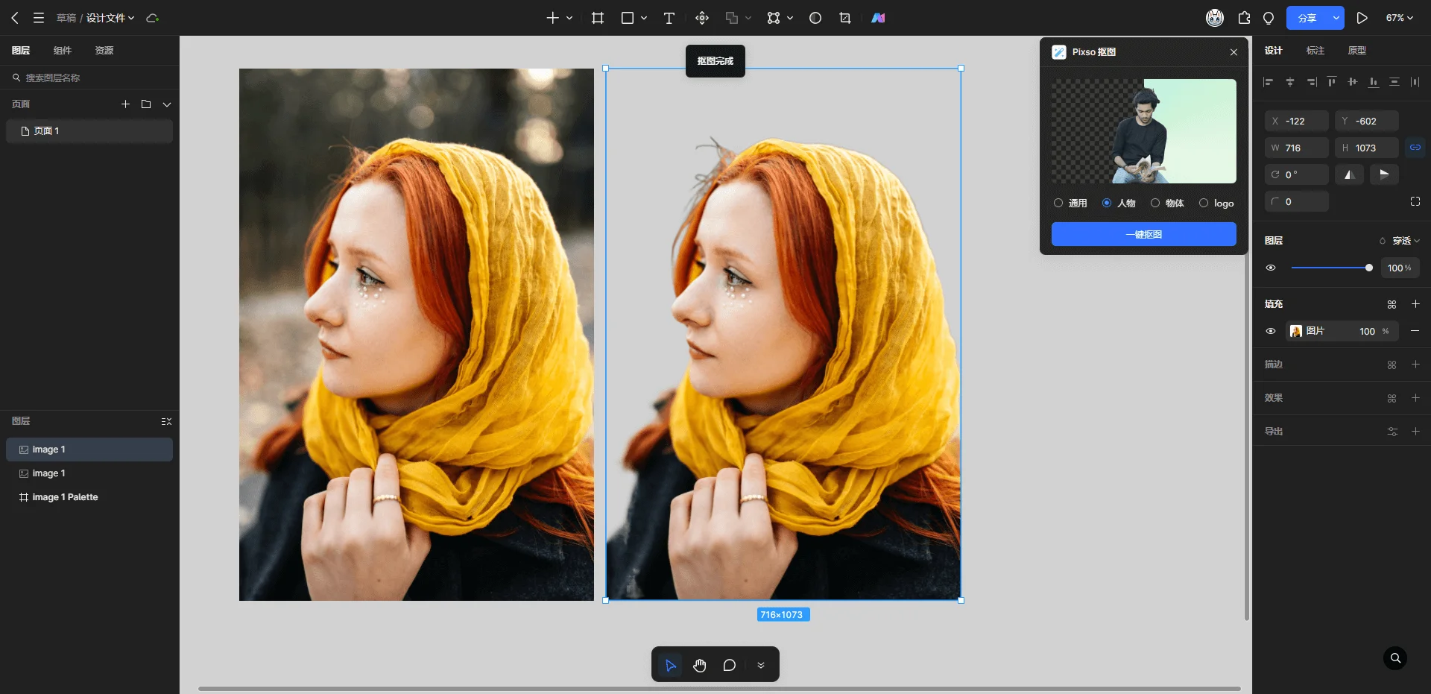The height and width of the screenshot is (694, 1431).
Task: Select the Frame tool icon
Action: point(598,18)
